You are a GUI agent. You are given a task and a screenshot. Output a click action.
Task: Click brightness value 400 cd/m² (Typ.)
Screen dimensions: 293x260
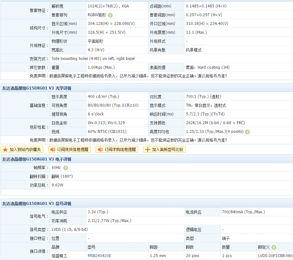click(103, 97)
